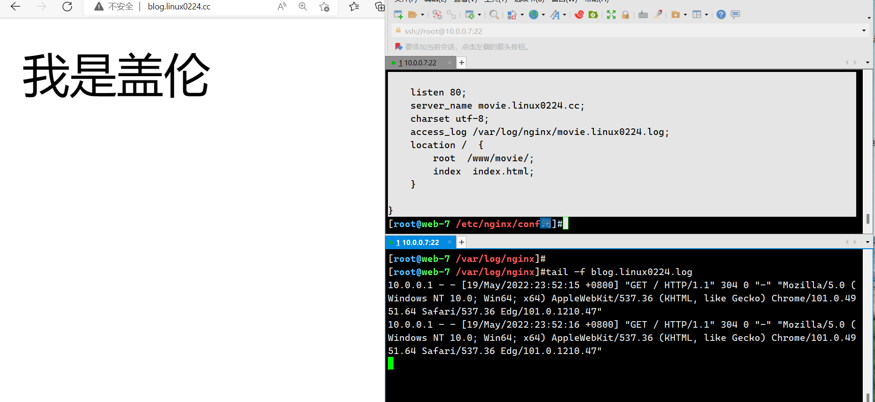Image resolution: width=875 pixels, height=402 pixels.
Task: Click the green Xagent icon
Action: [593, 15]
